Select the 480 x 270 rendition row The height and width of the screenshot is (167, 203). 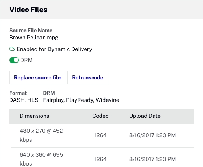pyautogui.click(x=101, y=135)
